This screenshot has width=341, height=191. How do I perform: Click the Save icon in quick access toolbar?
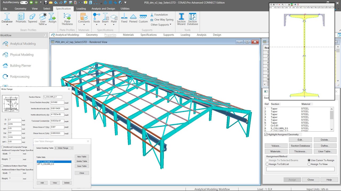(46, 3)
